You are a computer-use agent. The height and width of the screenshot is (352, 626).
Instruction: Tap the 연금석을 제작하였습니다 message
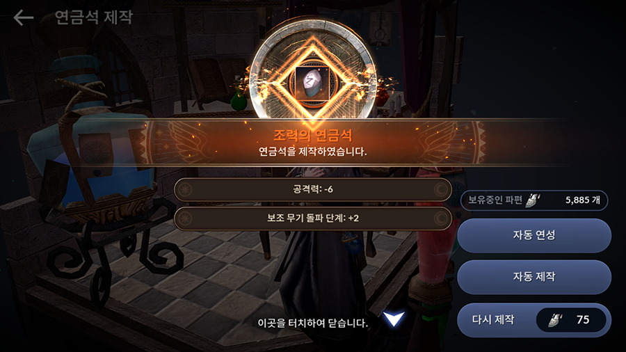tap(312, 152)
